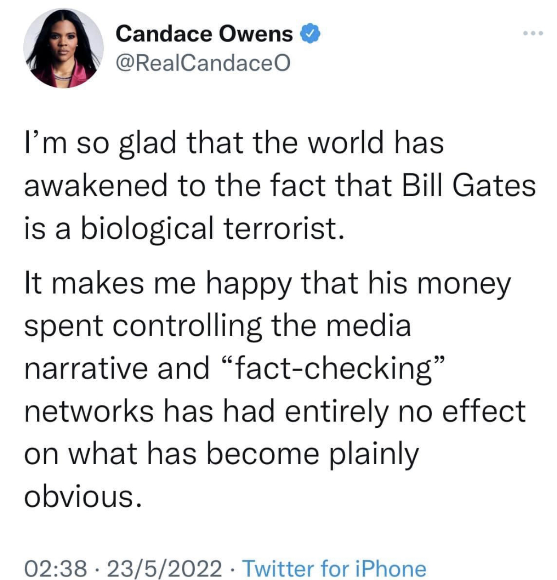The width and height of the screenshot is (557, 580).
Task: Click the phrase "become plainly" in tweet
Action: [312, 453]
